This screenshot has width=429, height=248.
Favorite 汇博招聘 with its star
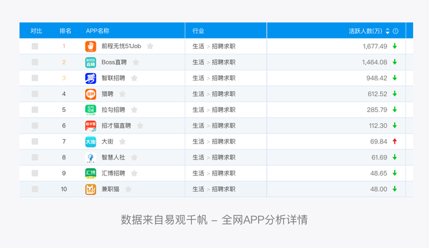coord(134,173)
